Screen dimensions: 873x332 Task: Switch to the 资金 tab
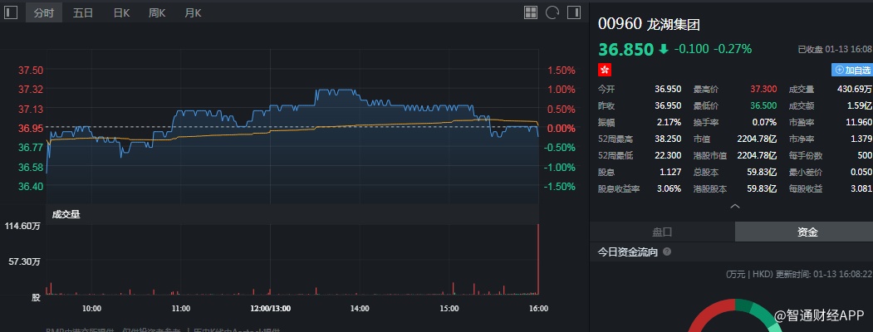807,232
